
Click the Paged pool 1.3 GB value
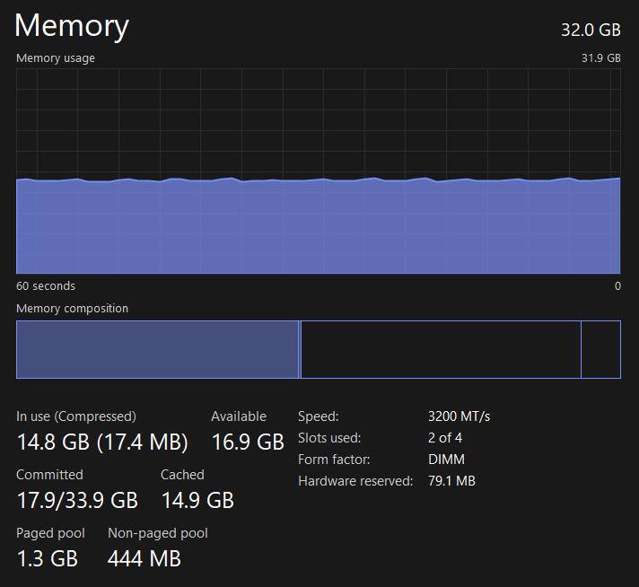pos(48,558)
